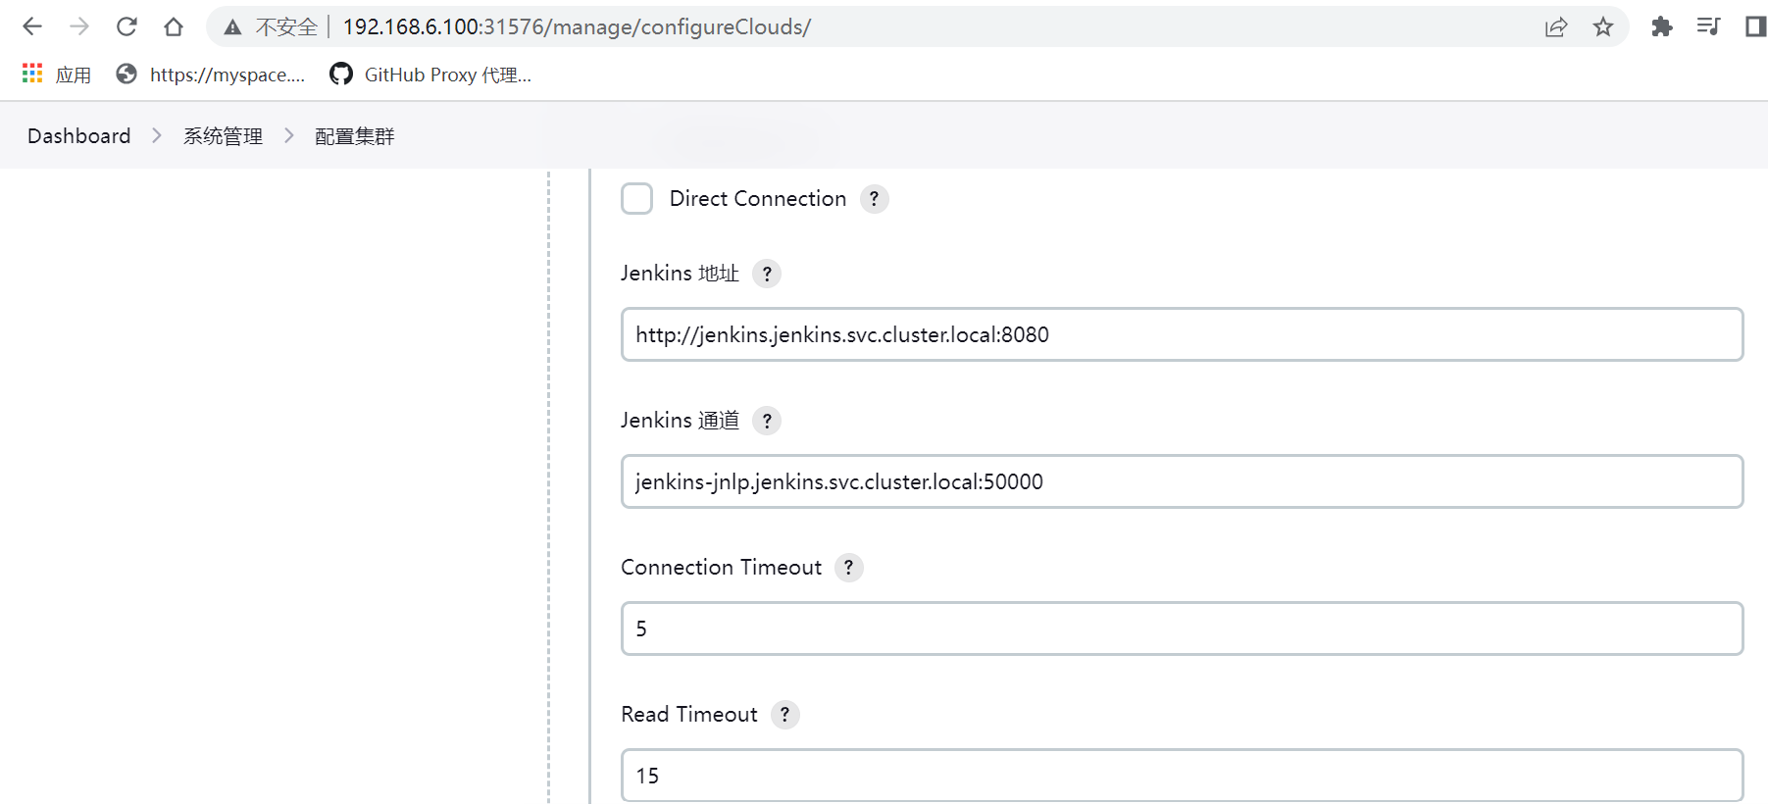Bookmark this page with the star icon
The width and height of the screenshot is (1768, 804).
(x=1603, y=26)
